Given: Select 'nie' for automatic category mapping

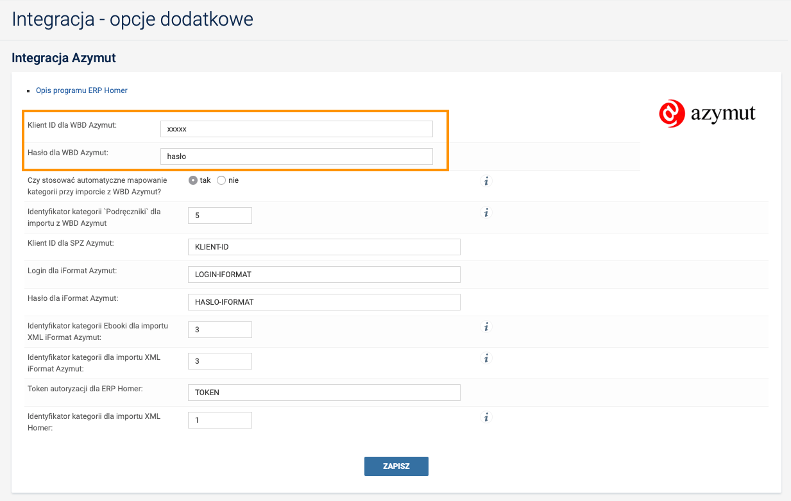Looking at the screenshot, I should click(x=221, y=180).
